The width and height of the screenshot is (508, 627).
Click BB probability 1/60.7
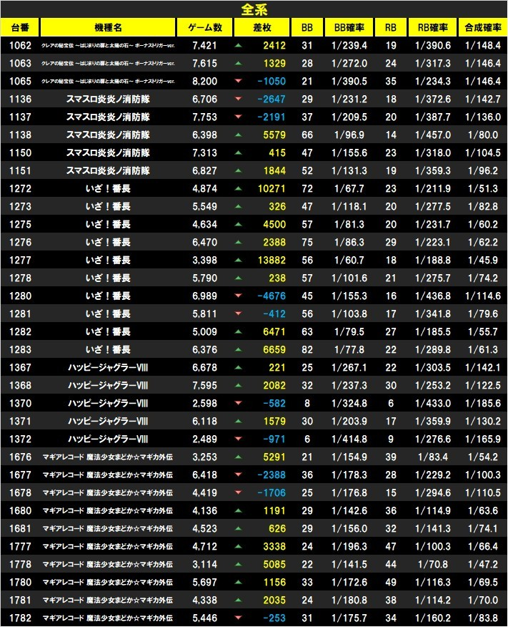click(349, 261)
